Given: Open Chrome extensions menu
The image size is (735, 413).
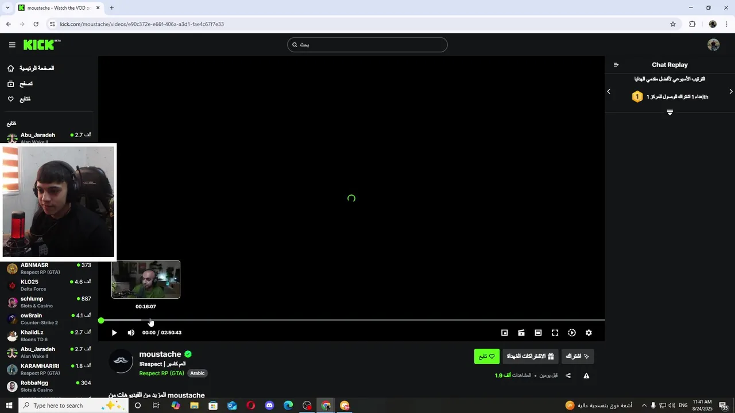Looking at the screenshot, I should pos(692,24).
